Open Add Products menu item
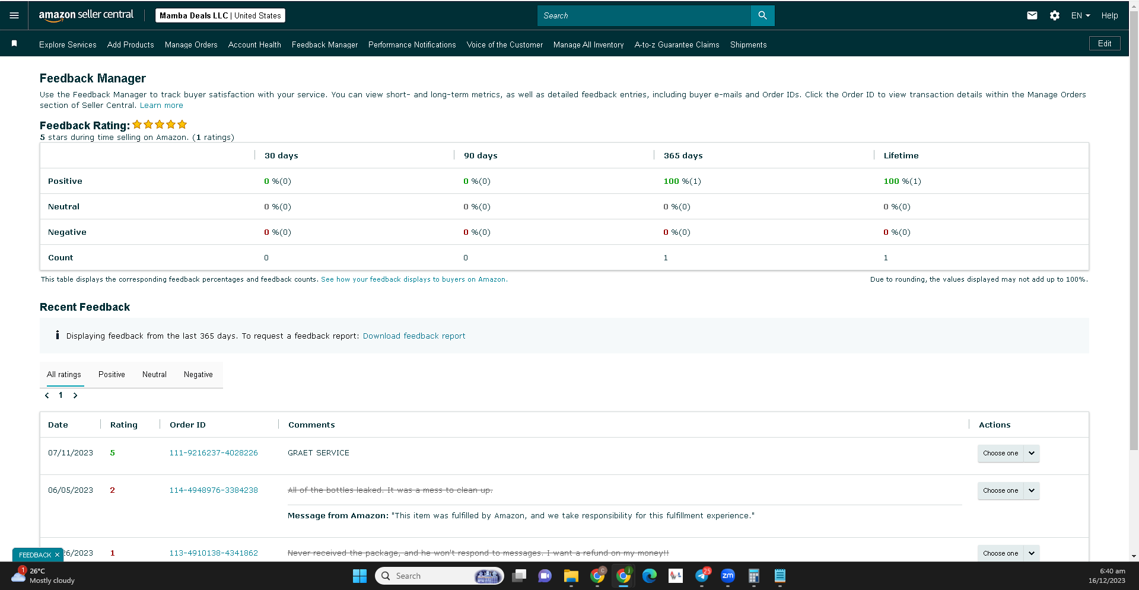 (x=131, y=44)
